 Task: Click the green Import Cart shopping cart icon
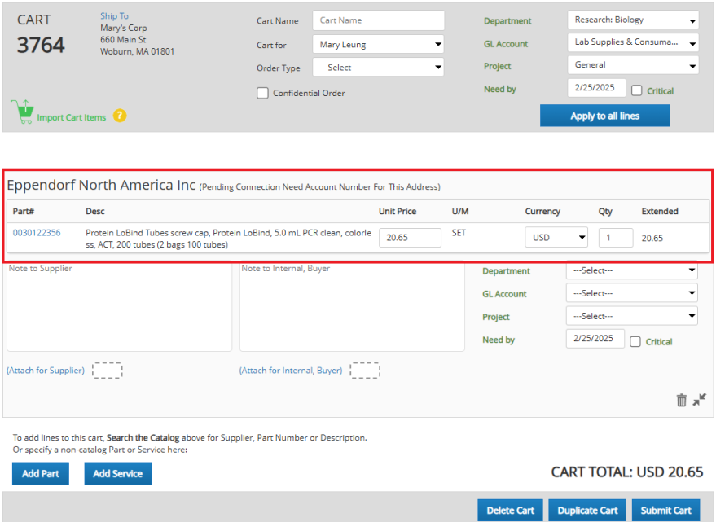[x=22, y=112]
